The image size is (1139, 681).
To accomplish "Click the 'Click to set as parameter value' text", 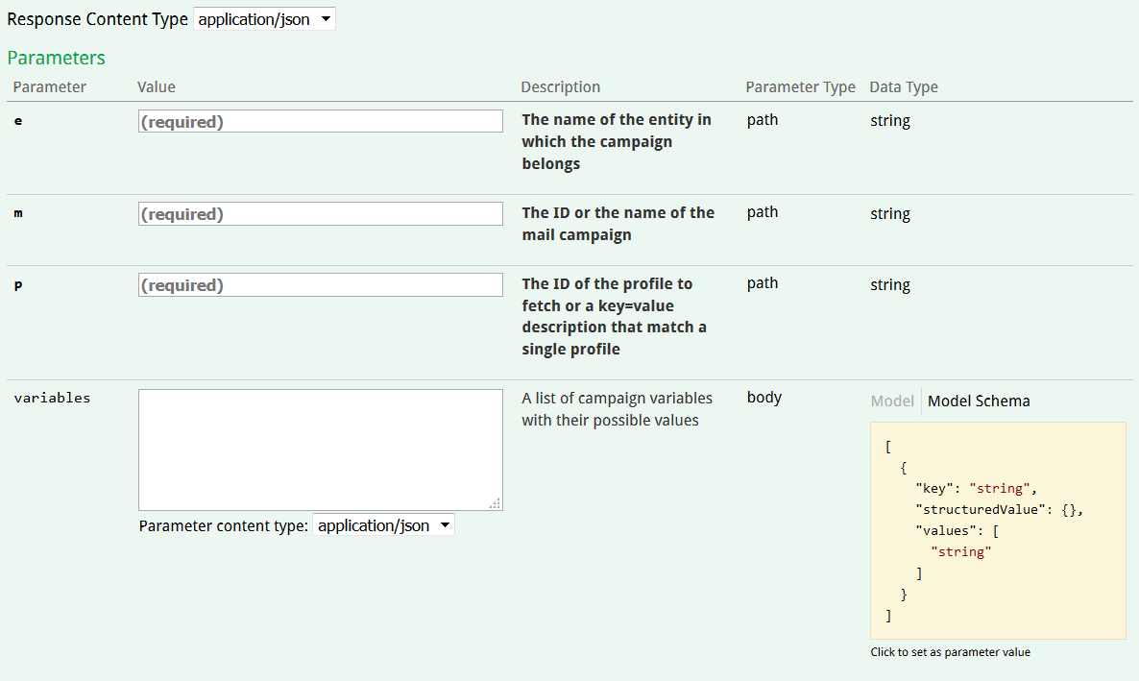I will (x=950, y=652).
